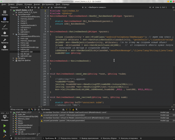Viewport: 175px width, 140px height.
Task: Open main.cpp in project tree
Action: [24, 38]
